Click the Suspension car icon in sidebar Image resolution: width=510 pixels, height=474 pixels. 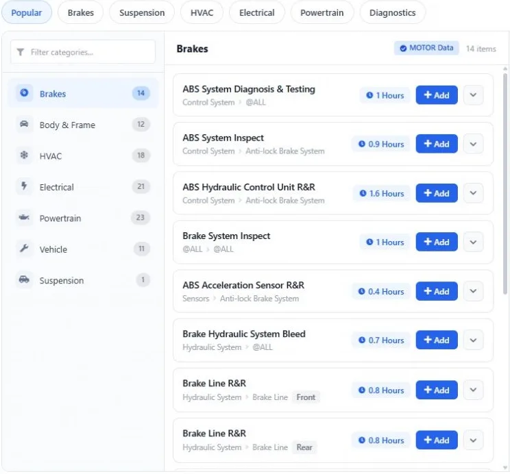pos(24,279)
